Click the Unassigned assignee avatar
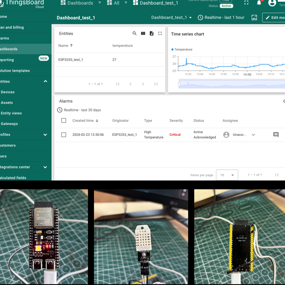Image resolution: width=285 pixels, height=285 pixels. 226,135
